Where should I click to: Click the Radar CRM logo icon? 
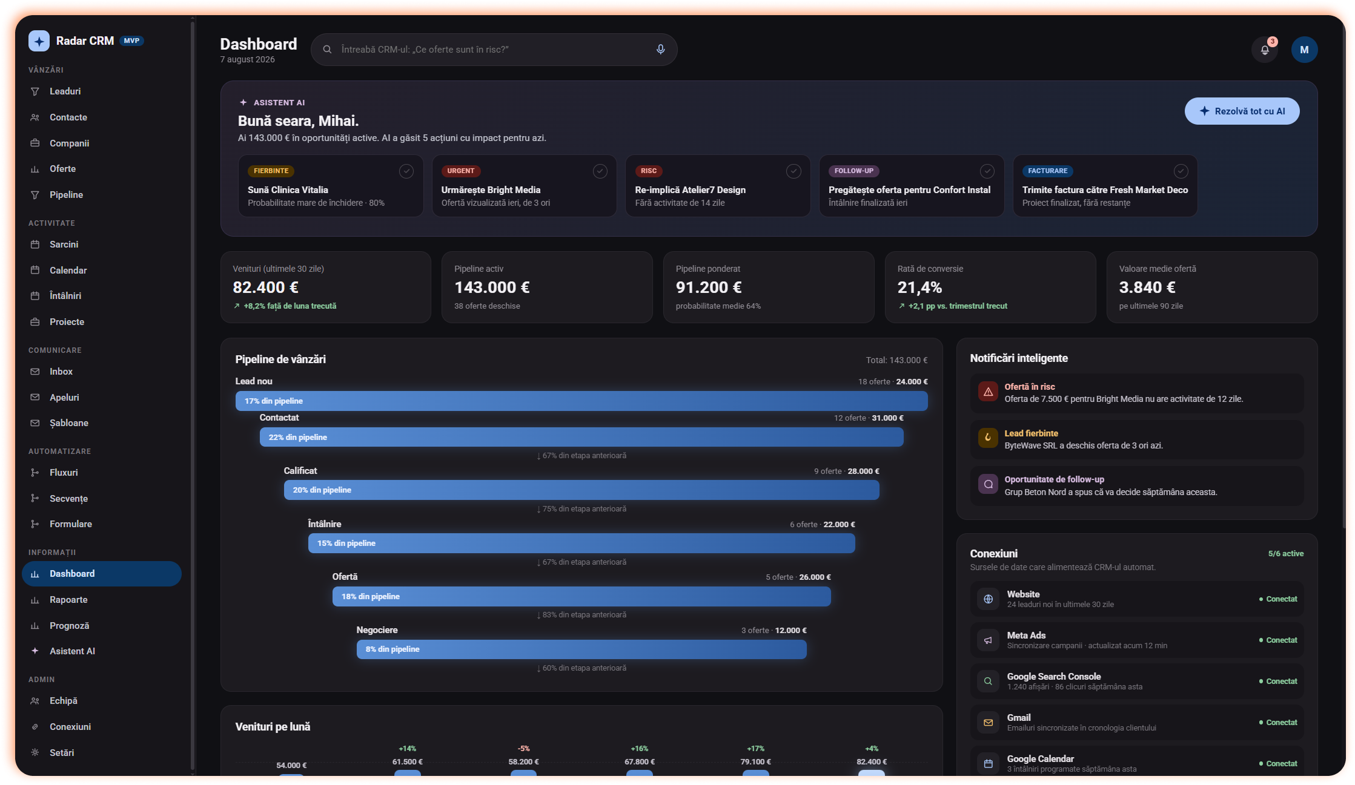point(39,41)
